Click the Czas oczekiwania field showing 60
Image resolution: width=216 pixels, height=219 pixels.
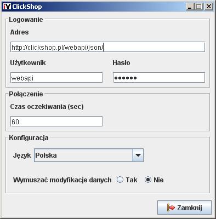click(56, 121)
